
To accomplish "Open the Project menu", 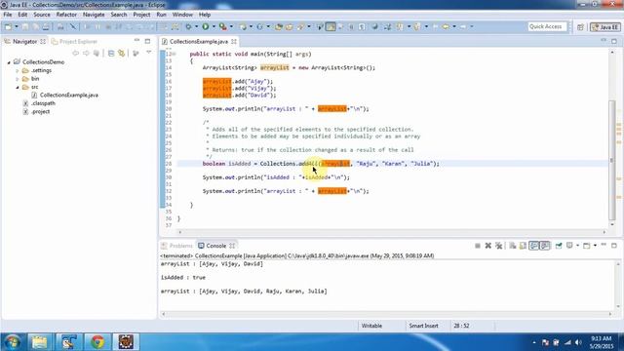I will [x=141, y=15].
